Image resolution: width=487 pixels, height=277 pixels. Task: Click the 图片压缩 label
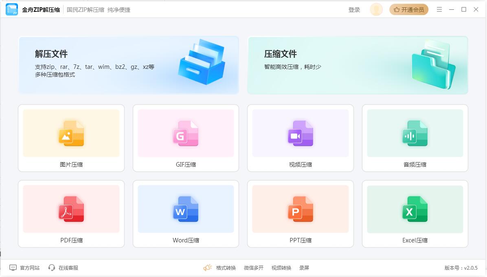[71, 165]
